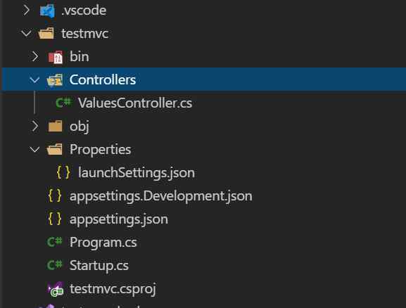Select the Properties folder label

point(100,150)
